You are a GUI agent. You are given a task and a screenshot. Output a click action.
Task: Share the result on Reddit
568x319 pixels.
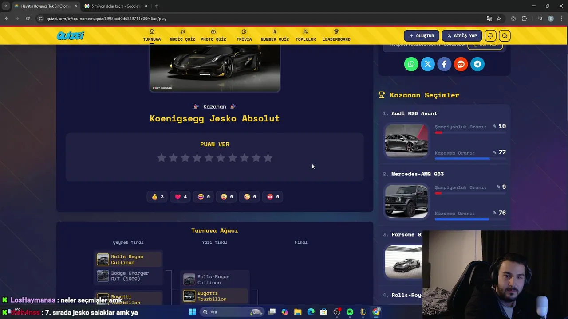click(461, 64)
